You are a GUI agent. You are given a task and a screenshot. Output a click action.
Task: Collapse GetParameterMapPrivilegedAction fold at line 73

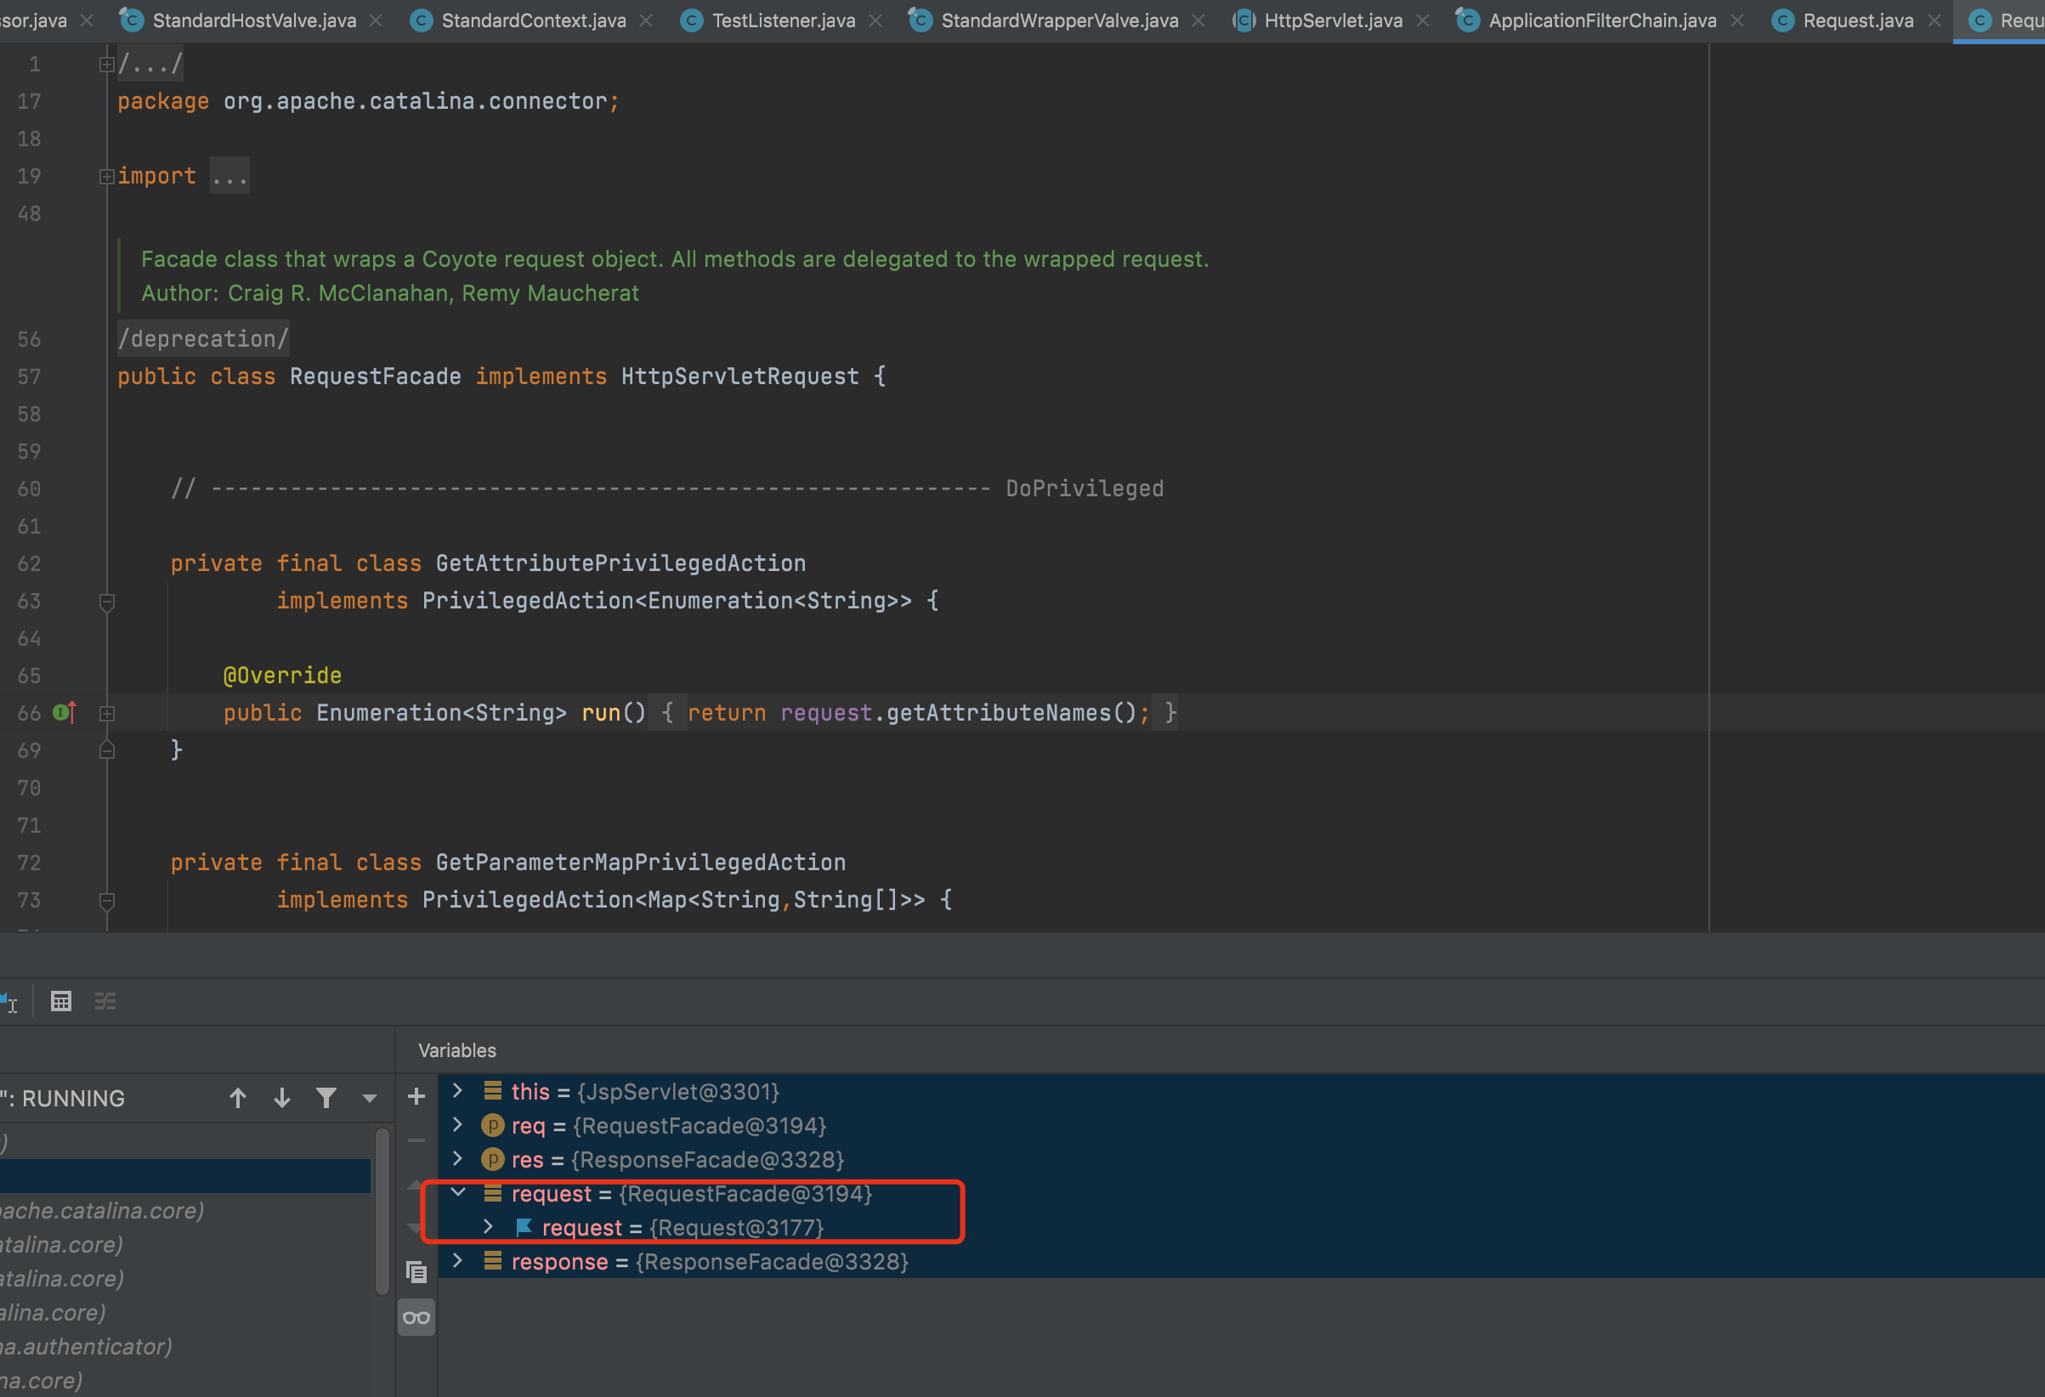click(x=106, y=901)
